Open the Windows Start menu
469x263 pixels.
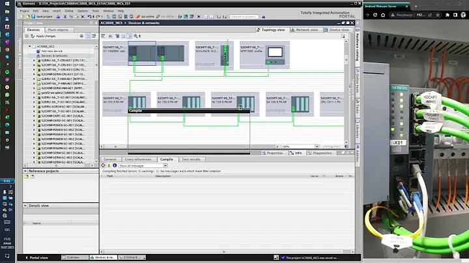(x=7, y=4)
